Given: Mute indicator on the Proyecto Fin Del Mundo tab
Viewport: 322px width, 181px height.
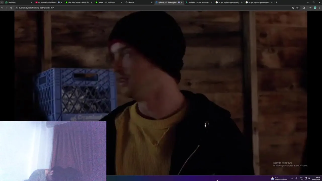Looking at the screenshot, I should tap(59, 2).
